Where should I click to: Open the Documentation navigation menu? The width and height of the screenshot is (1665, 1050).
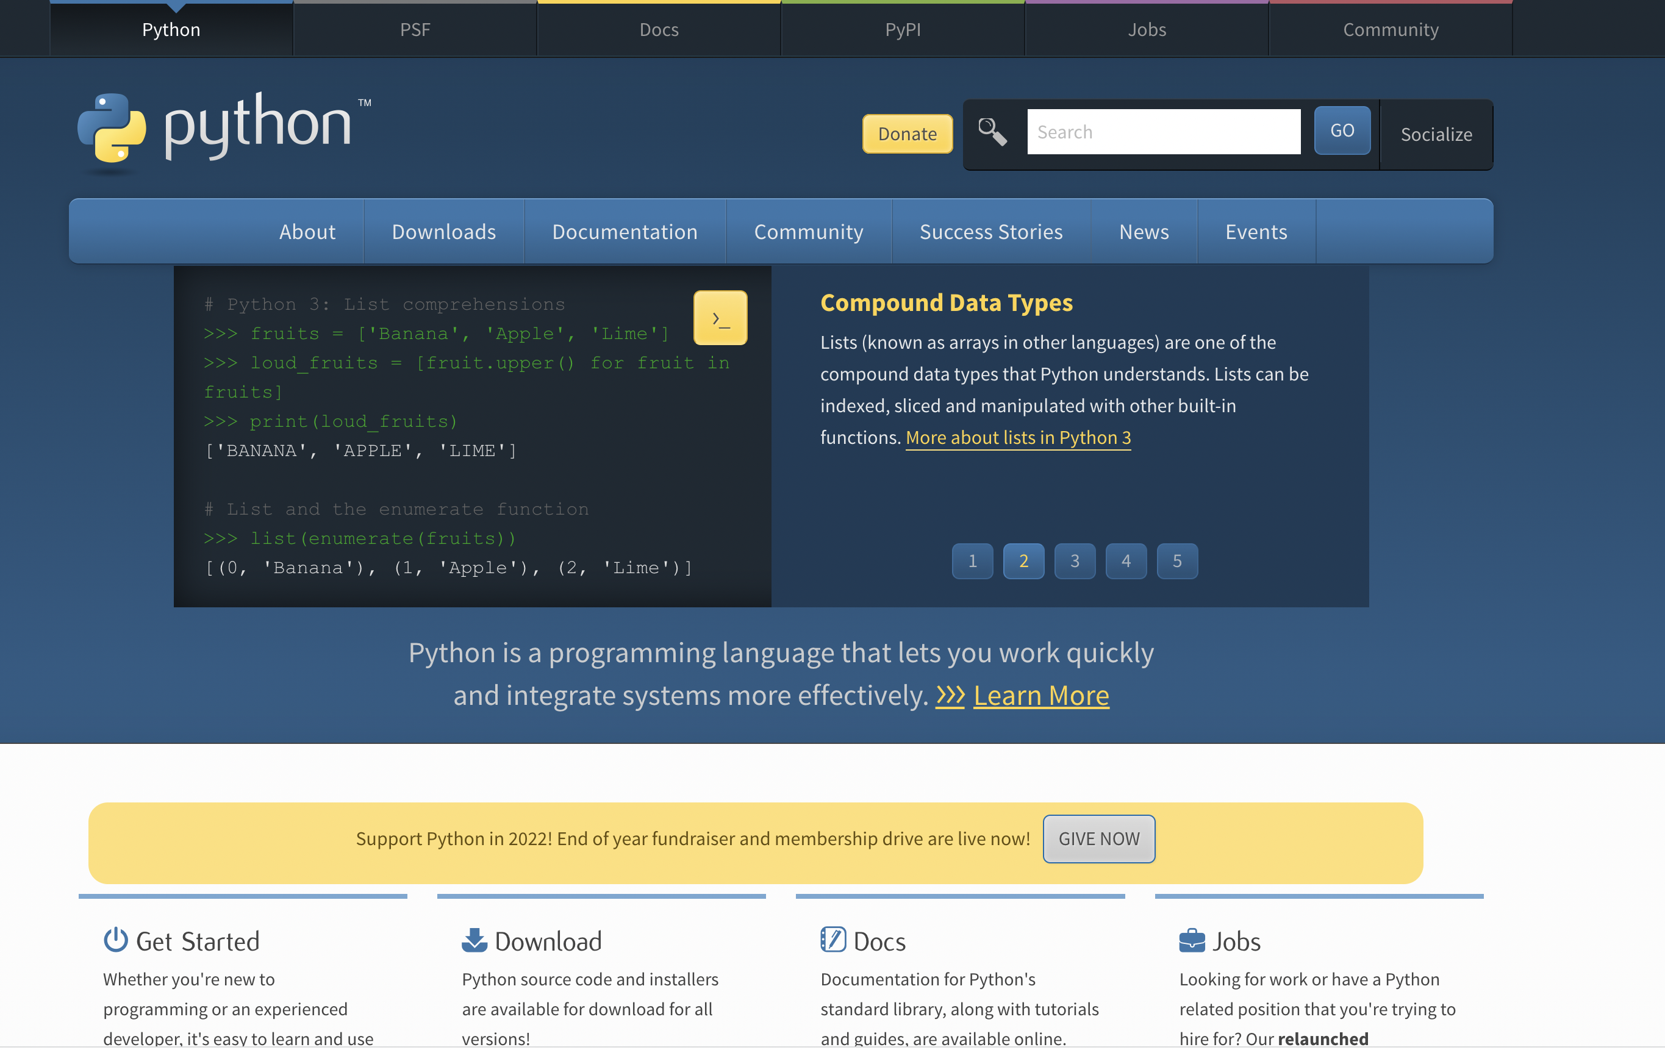tap(625, 232)
